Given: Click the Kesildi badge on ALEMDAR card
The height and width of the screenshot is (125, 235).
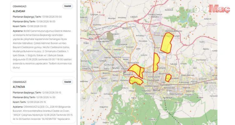Looking at the screenshot, I should (67, 6).
